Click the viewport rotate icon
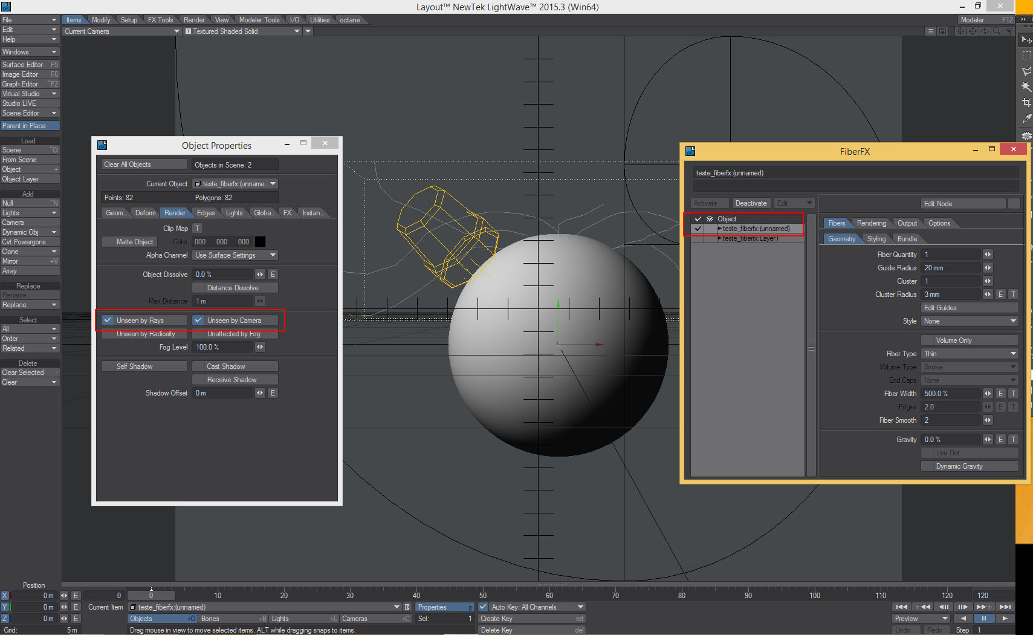The width and height of the screenshot is (1033, 635). coord(985,31)
